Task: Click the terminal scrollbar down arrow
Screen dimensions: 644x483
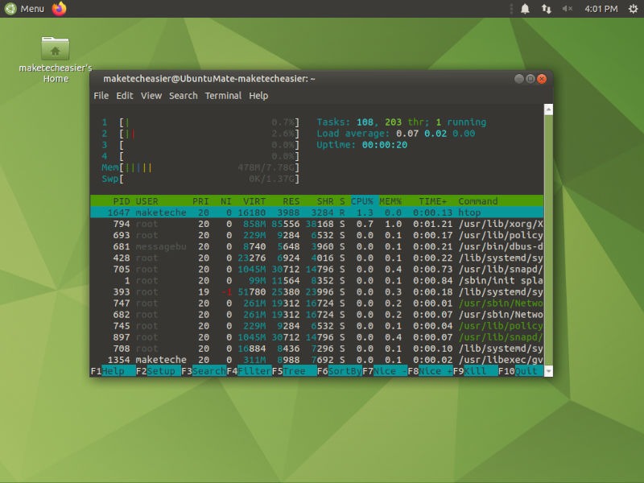Action: [x=547, y=371]
